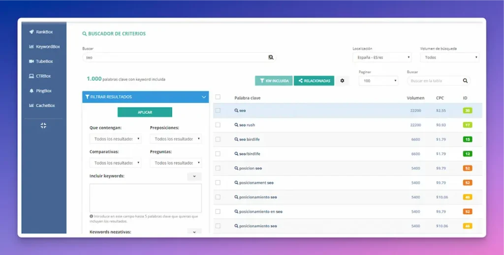This screenshot has height=255, width=504.
Task: Open RankBox rocket icon in sidebar
Action: pyautogui.click(x=31, y=32)
